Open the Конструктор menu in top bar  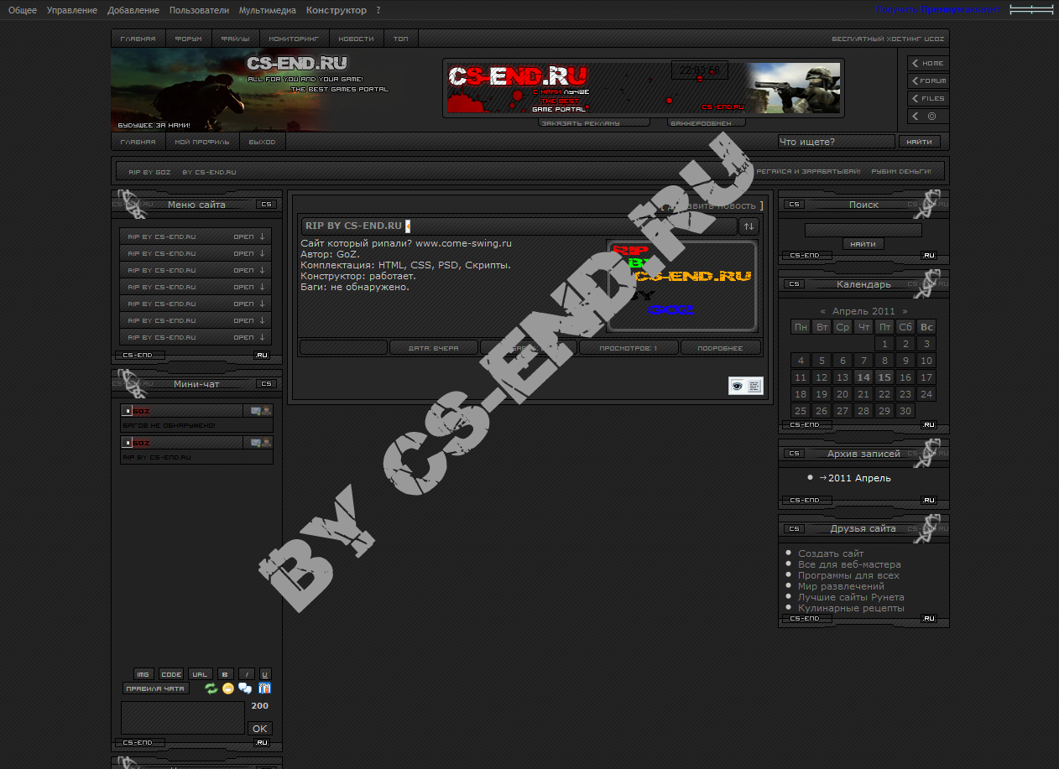point(336,10)
